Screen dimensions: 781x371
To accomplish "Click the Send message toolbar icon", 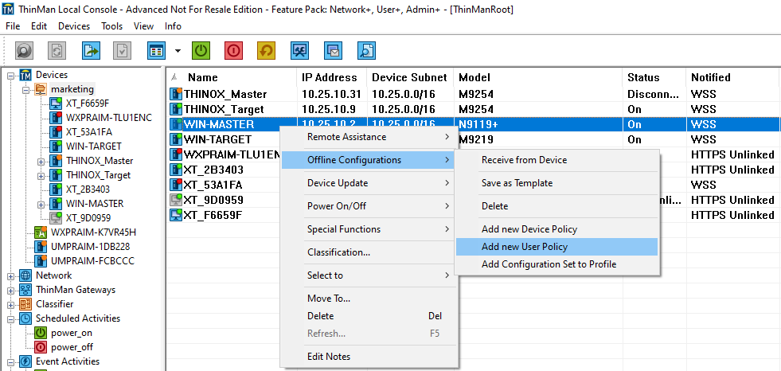I will click(x=333, y=50).
